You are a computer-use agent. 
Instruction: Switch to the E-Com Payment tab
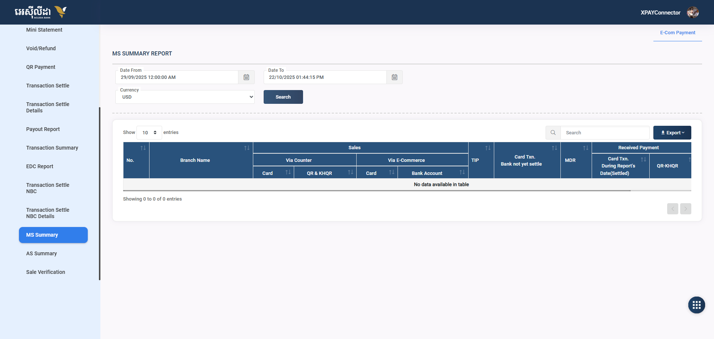coord(677,33)
